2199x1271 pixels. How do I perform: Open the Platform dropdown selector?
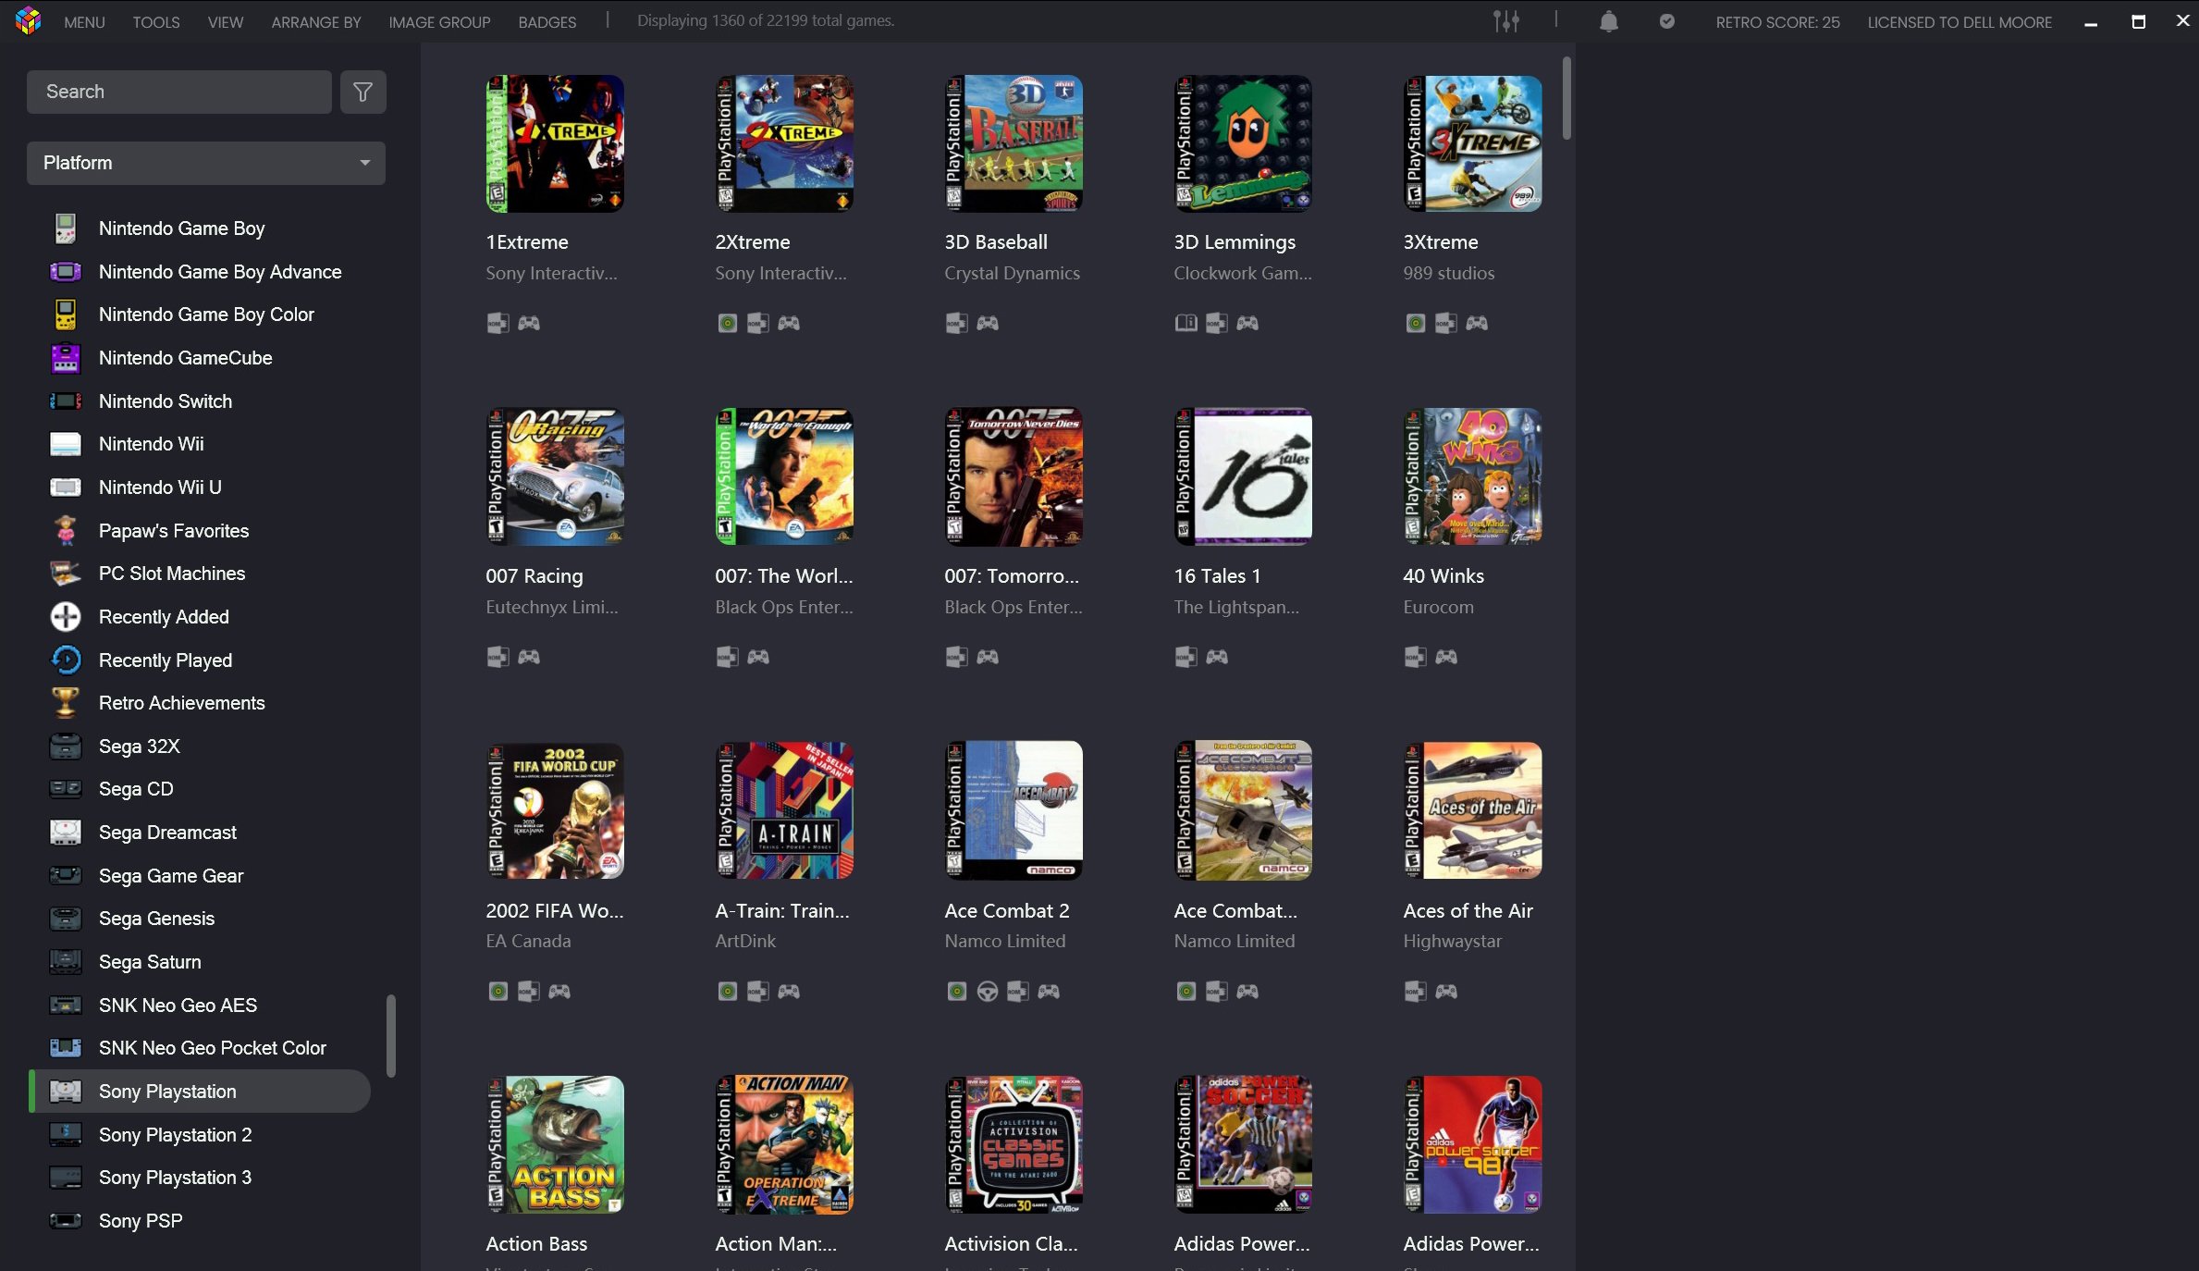coord(206,163)
